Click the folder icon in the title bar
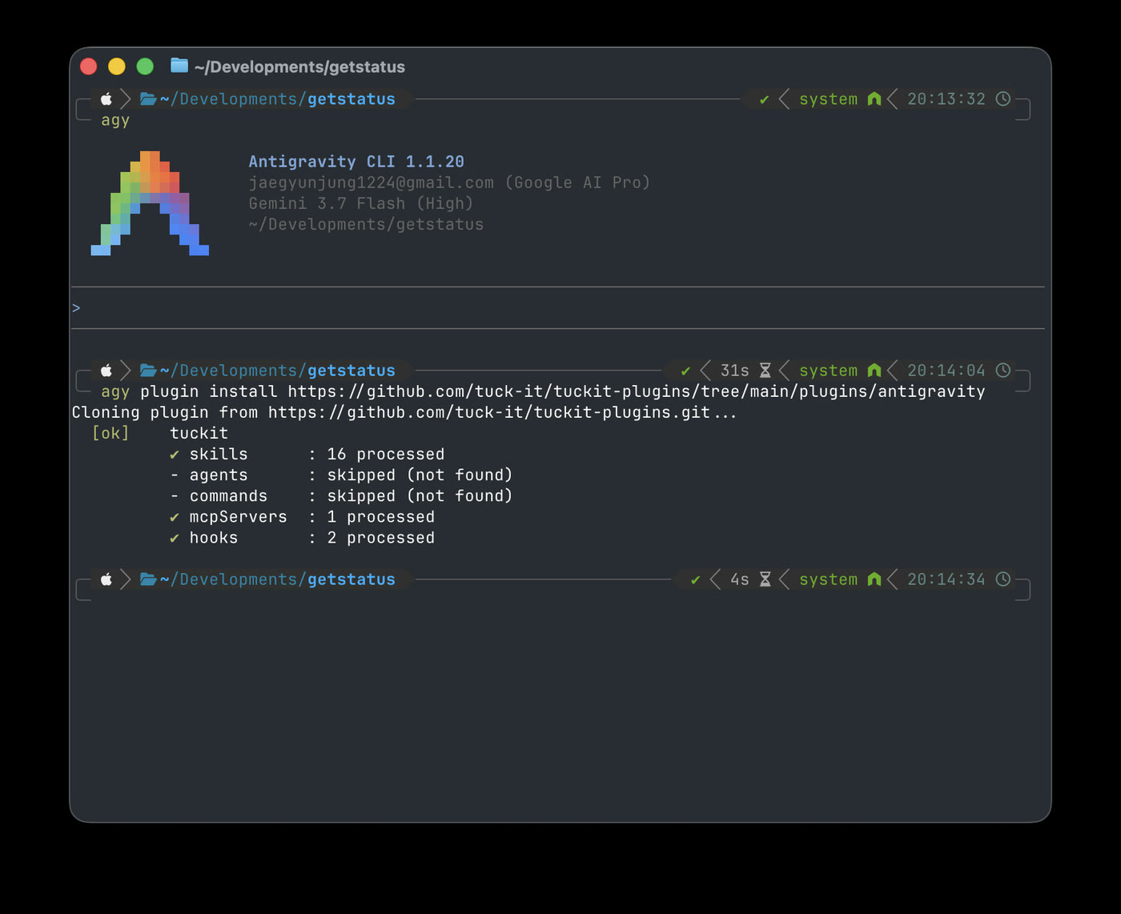The height and width of the screenshot is (914, 1121). pos(179,66)
